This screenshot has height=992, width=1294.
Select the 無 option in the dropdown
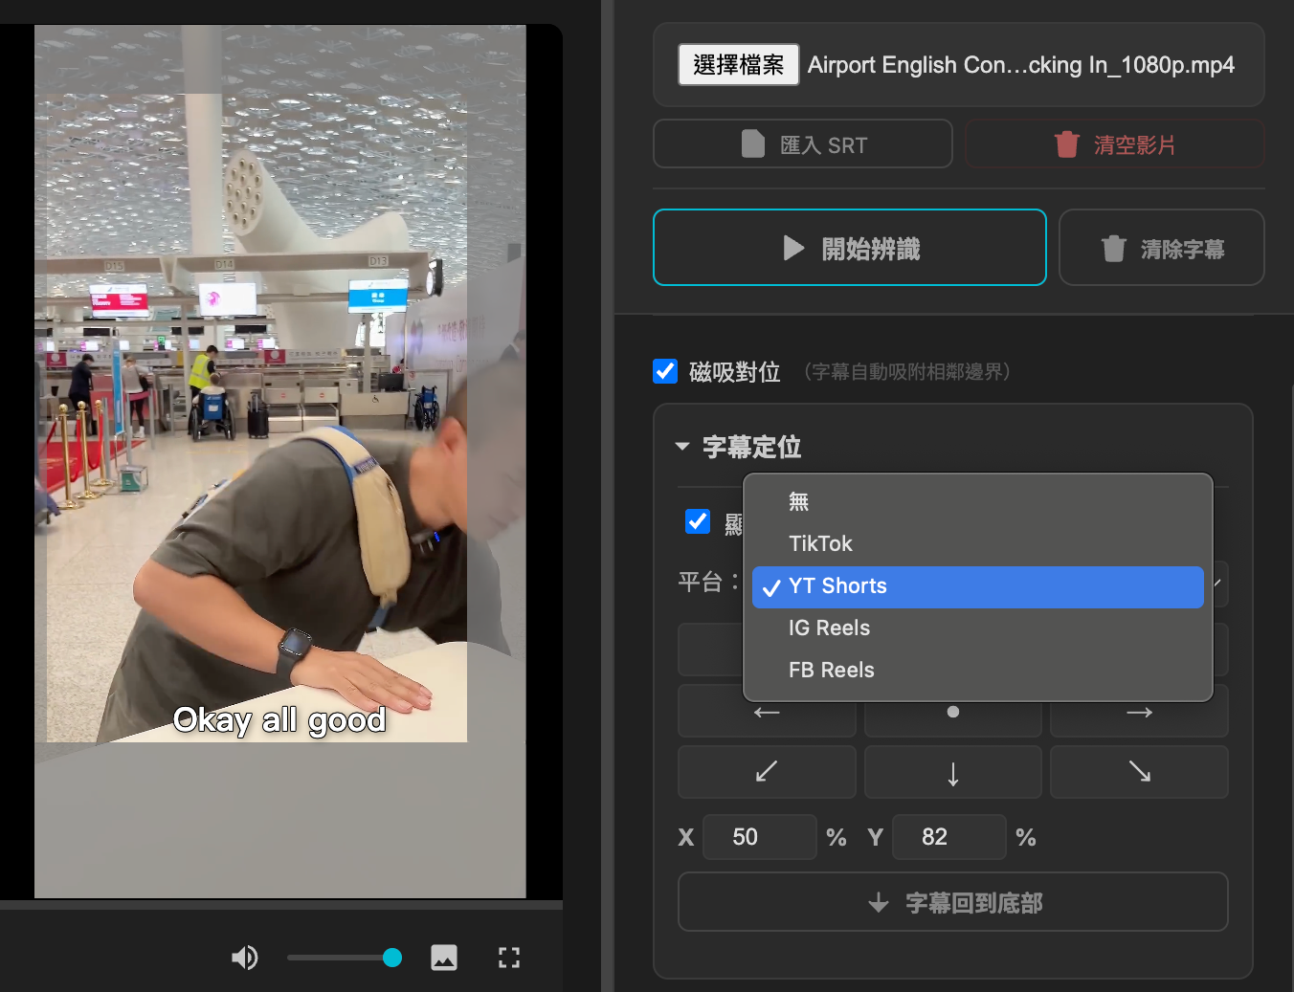point(799,501)
